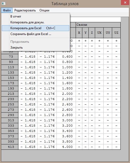The image size is (130, 163).
Task: Click the cell with value 2.400
Action: click(x=66, y=104)
